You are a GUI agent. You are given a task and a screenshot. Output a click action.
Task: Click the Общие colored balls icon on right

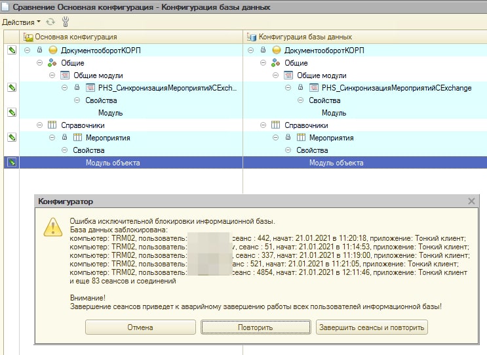(276, 63)
